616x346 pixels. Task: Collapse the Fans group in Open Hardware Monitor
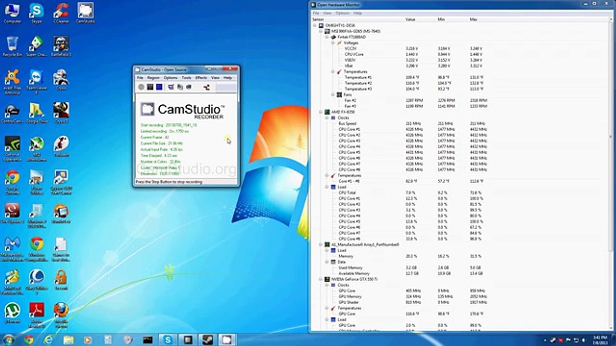point(333,95)
